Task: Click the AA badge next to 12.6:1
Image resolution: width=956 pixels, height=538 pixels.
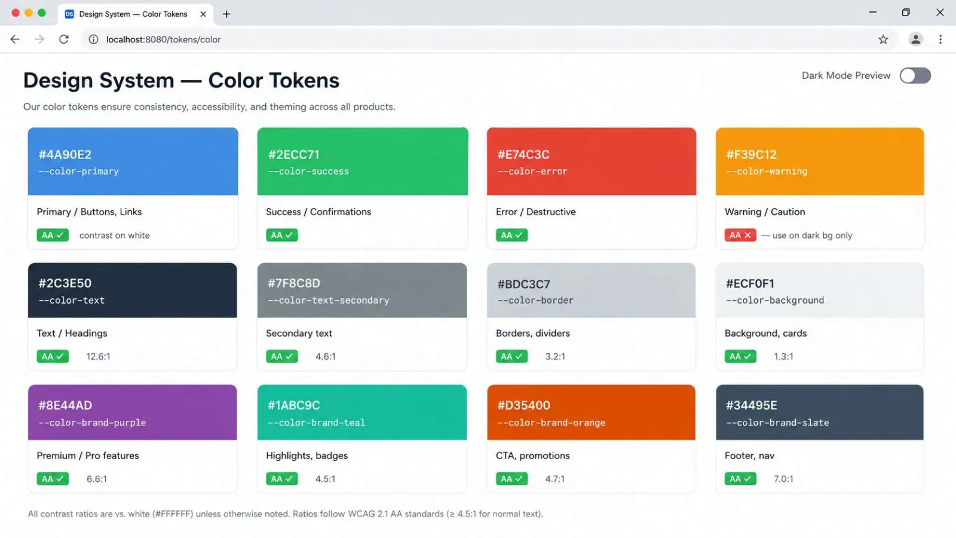Action: 53,356
